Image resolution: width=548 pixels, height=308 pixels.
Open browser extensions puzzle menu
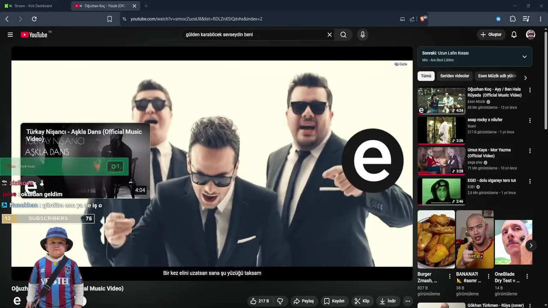click(512, 19)
